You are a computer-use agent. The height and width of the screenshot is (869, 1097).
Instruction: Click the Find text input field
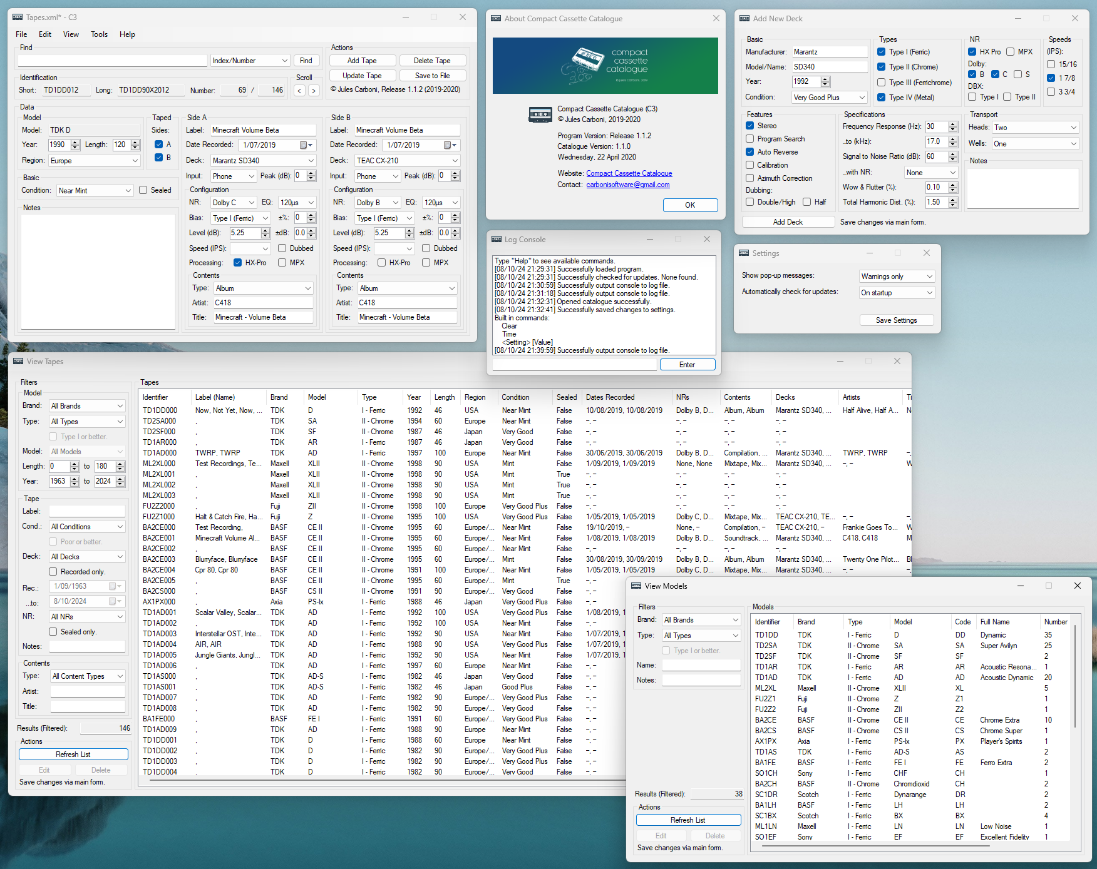[x=112, y=61]
